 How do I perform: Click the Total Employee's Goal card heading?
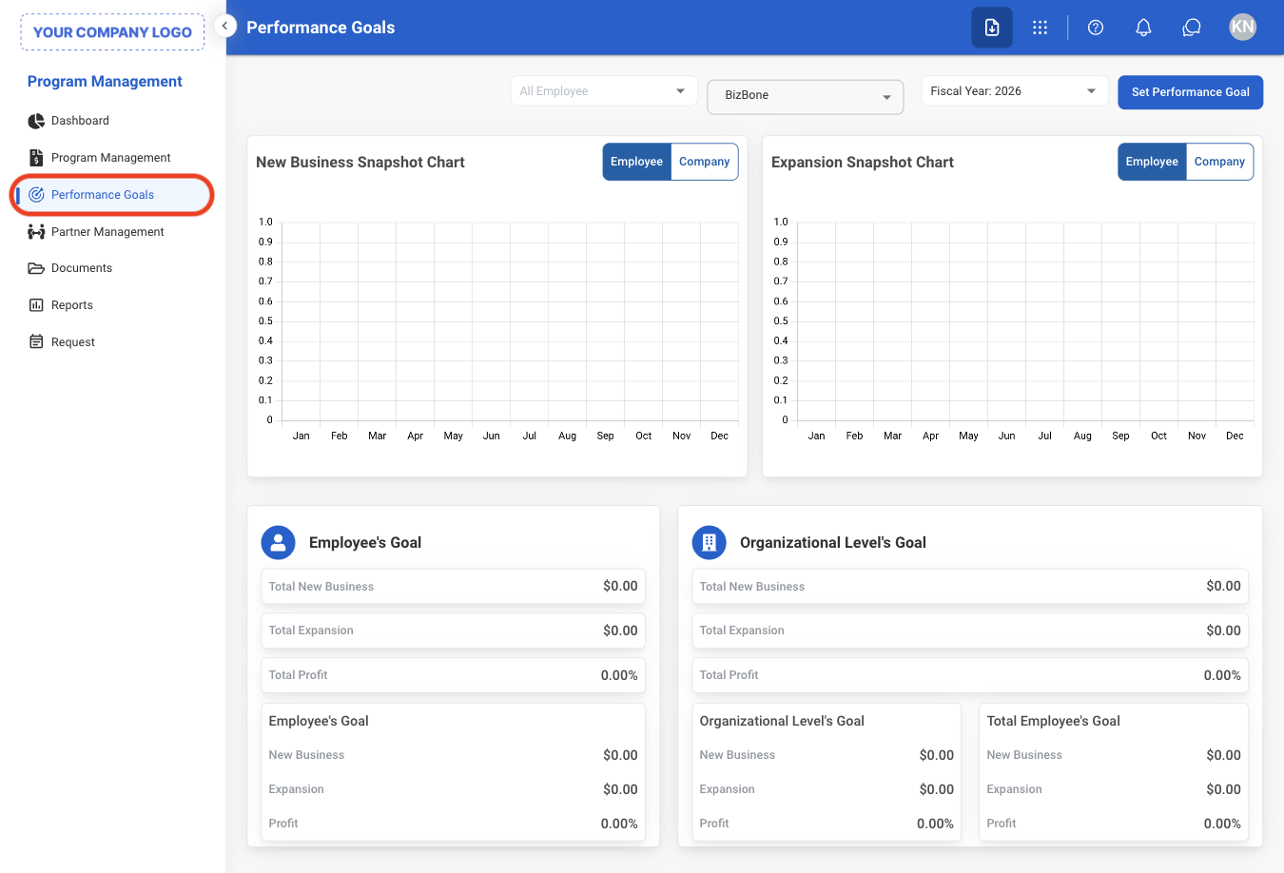tap(1054, 721)
